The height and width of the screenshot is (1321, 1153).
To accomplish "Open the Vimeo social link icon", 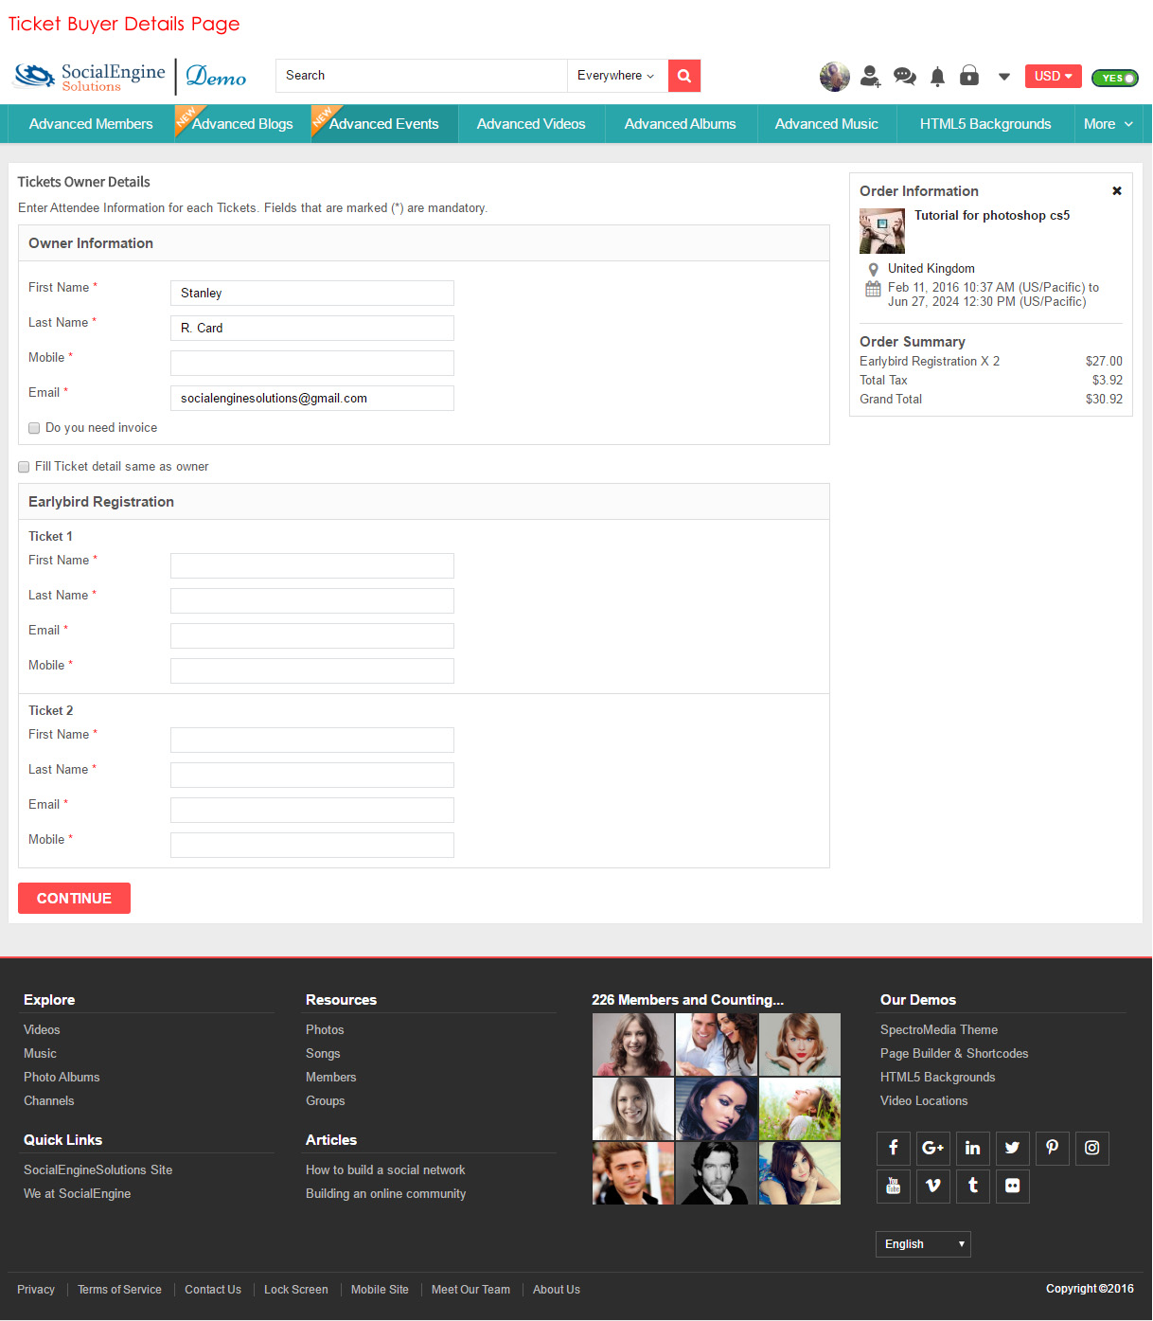I will 932,1186.
